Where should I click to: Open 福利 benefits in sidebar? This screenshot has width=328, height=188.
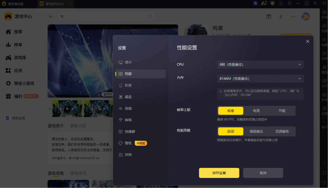point(14,96)
